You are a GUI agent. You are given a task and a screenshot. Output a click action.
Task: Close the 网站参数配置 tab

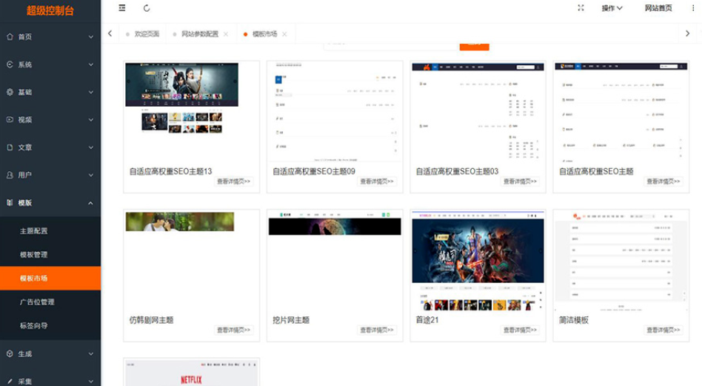226,34
